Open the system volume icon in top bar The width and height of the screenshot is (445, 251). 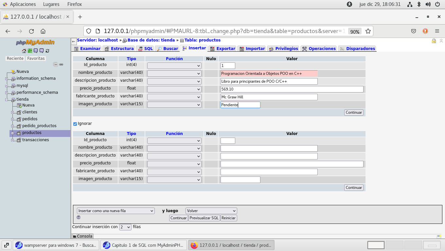click(428, 4)
